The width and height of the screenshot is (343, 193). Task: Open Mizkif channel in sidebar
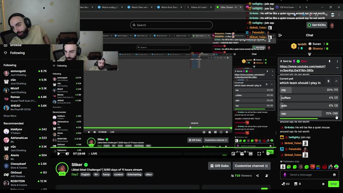(x=25, y=90)
